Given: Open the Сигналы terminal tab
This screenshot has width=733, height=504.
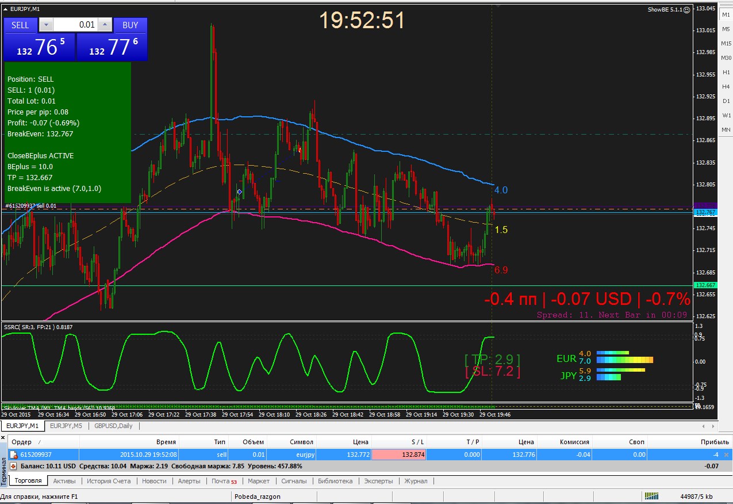Looking at the screenshot, I should (294, 481).
